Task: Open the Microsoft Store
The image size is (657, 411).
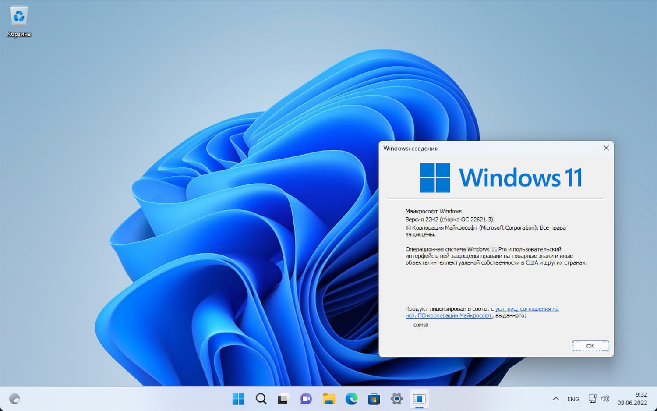Action: pos(374,399)
